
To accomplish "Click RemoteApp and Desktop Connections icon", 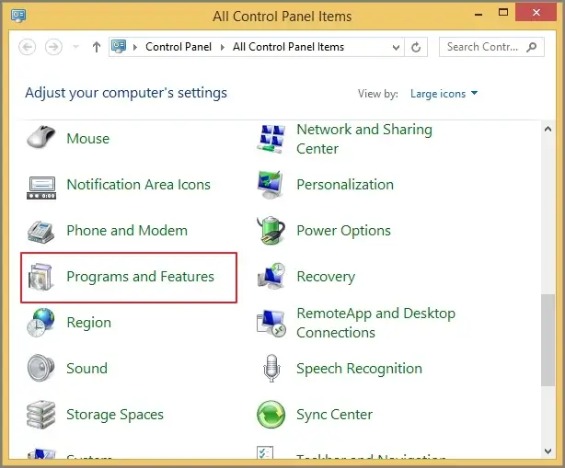I will pos(271,324).
